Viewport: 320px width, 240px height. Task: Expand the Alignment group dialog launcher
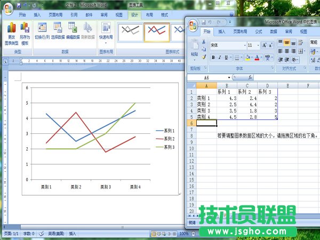(305, 68)
